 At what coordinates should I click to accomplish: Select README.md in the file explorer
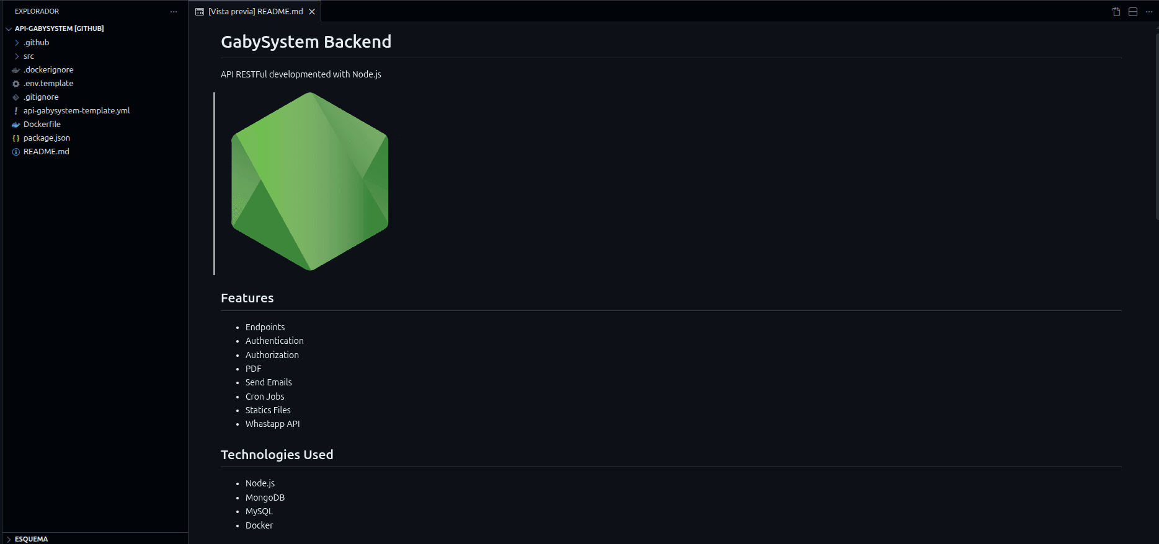(x=46, y=151)
